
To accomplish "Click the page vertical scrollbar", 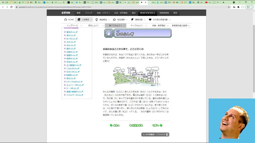I will point(254,59).
